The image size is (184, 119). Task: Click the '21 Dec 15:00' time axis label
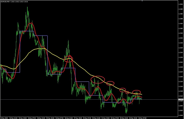106,118
